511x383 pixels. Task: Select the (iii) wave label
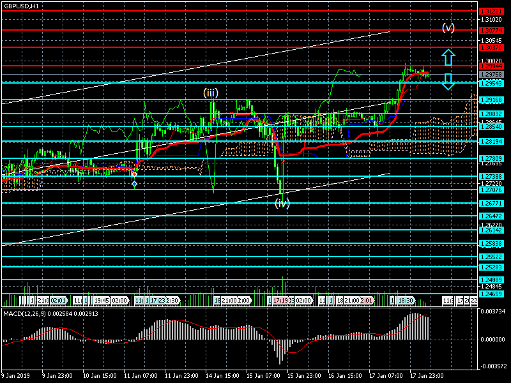click(x=211, y=93)
